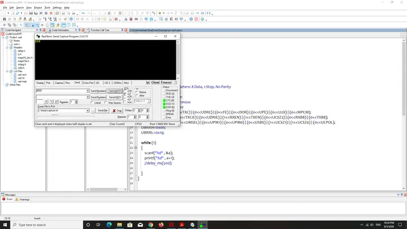Screen dimensions: 407x229
Task: Click the Freeze button in RealTerm
Action: pos(166,83)
